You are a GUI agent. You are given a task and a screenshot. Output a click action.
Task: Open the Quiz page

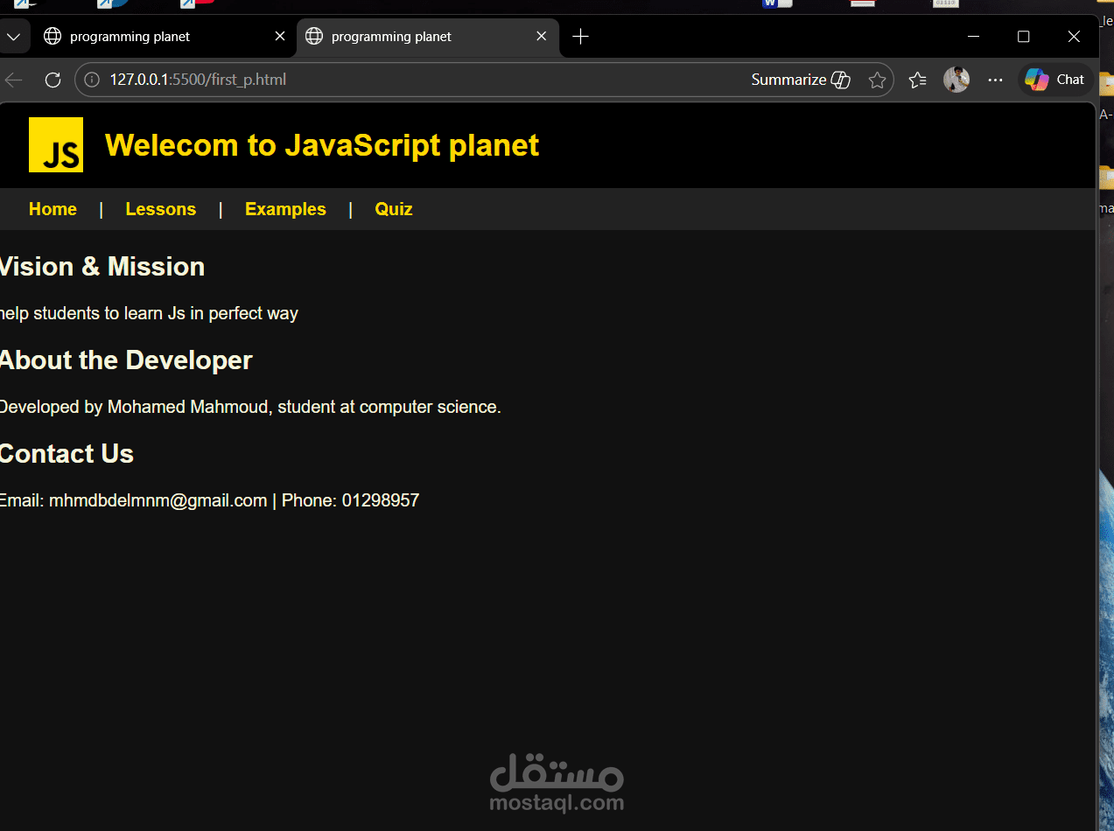(393, 208)
